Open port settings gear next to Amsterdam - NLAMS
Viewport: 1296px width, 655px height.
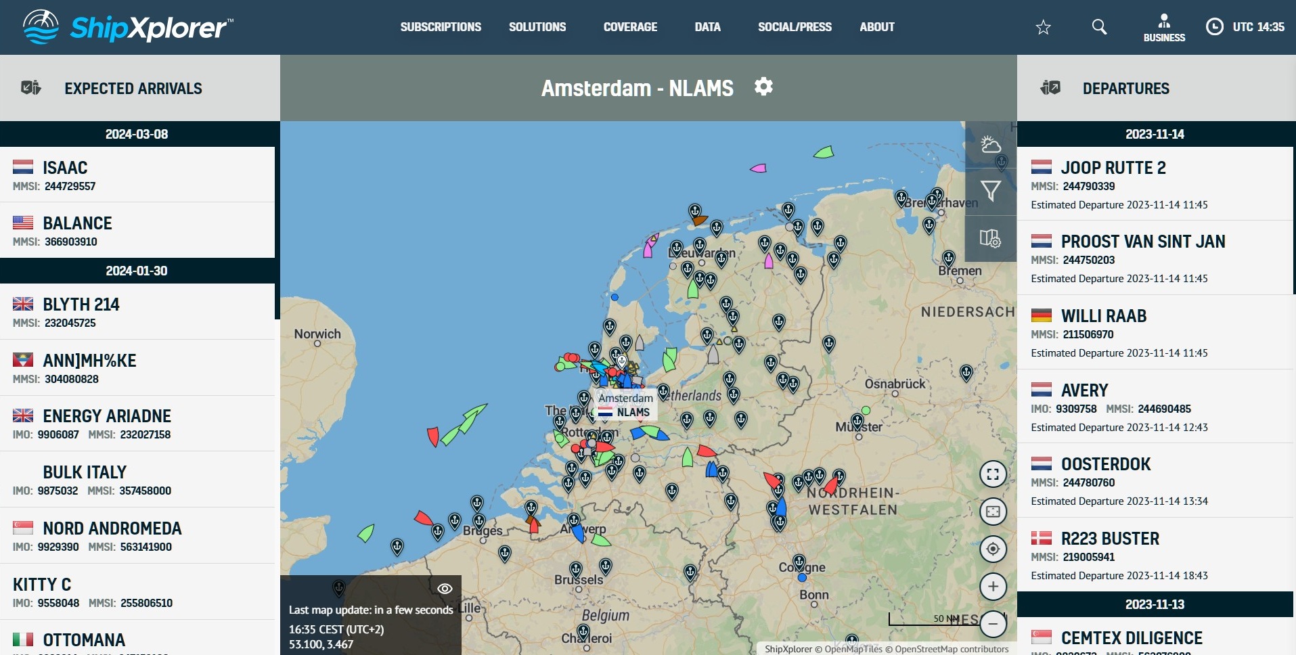pyautogui.click(x=763, y=87)
